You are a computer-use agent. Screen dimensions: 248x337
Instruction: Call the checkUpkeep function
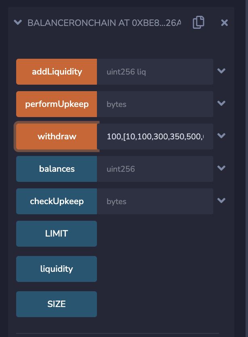pyautogui.click(x=56, y=201)
